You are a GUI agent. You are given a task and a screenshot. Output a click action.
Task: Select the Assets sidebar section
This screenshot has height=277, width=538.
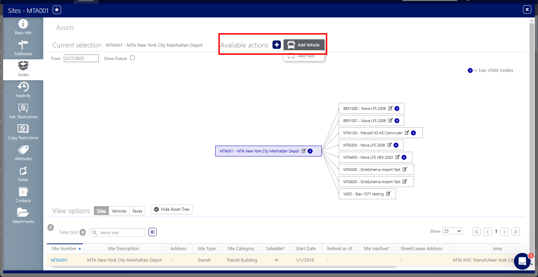tap(23, 69)
